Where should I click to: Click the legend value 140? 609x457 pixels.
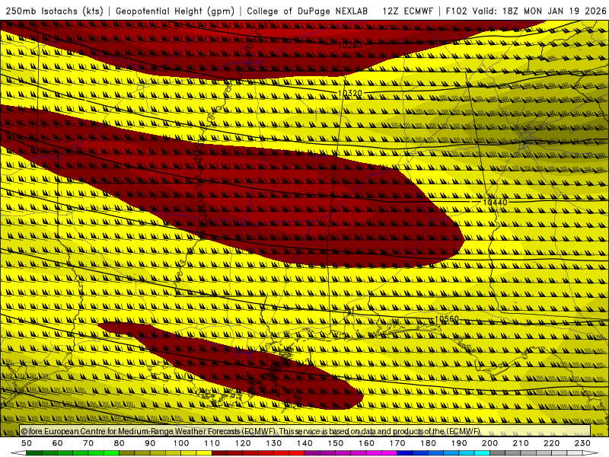pos(305,443)
